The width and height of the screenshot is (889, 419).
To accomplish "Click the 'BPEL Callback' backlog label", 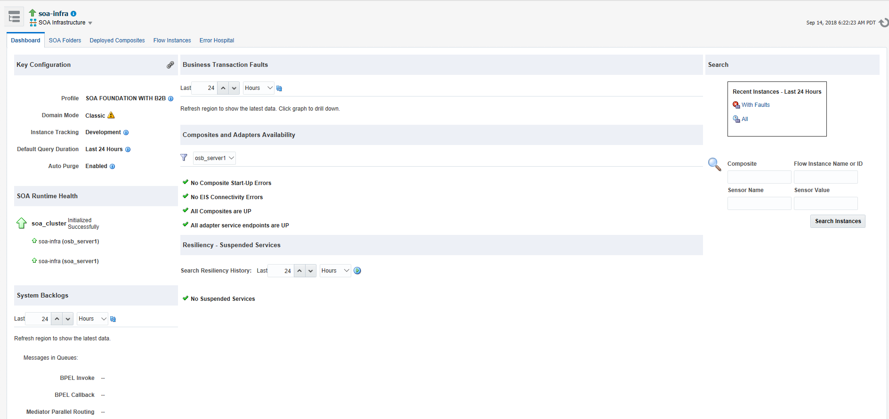I will 74,395.
